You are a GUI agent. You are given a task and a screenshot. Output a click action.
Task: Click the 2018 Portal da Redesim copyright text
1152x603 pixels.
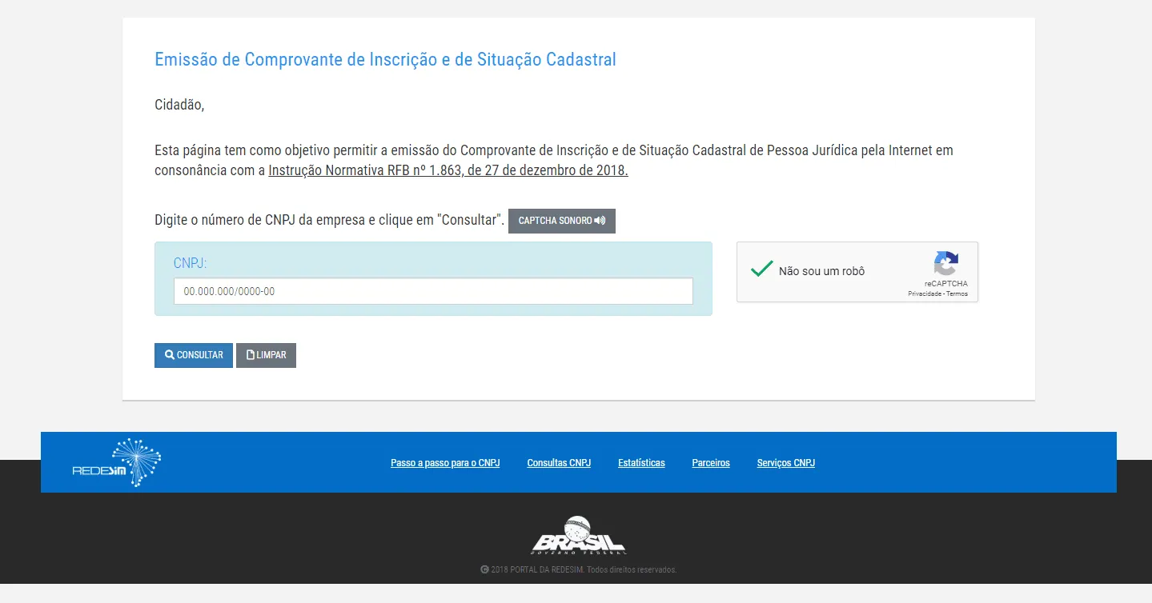click(578, 569)
